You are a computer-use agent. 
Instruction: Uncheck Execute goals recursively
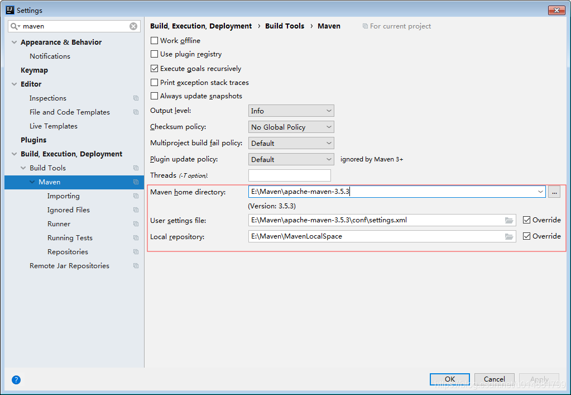pos(155,69)
